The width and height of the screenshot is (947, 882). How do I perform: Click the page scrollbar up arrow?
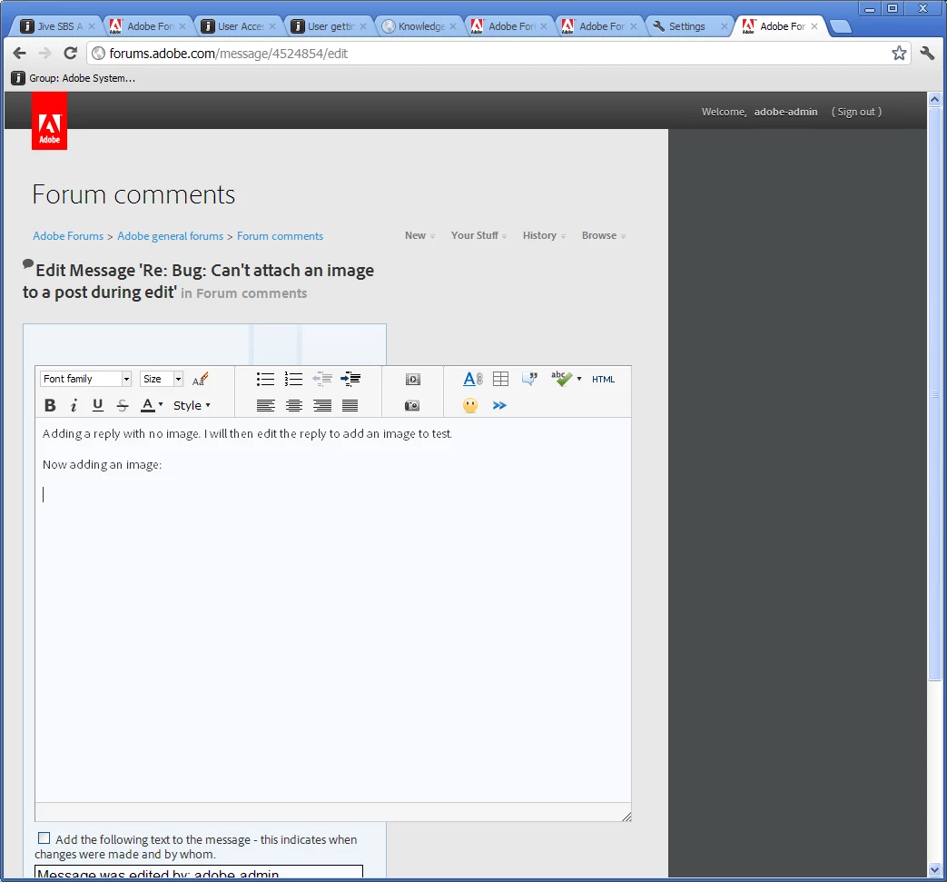pos(935,99)
